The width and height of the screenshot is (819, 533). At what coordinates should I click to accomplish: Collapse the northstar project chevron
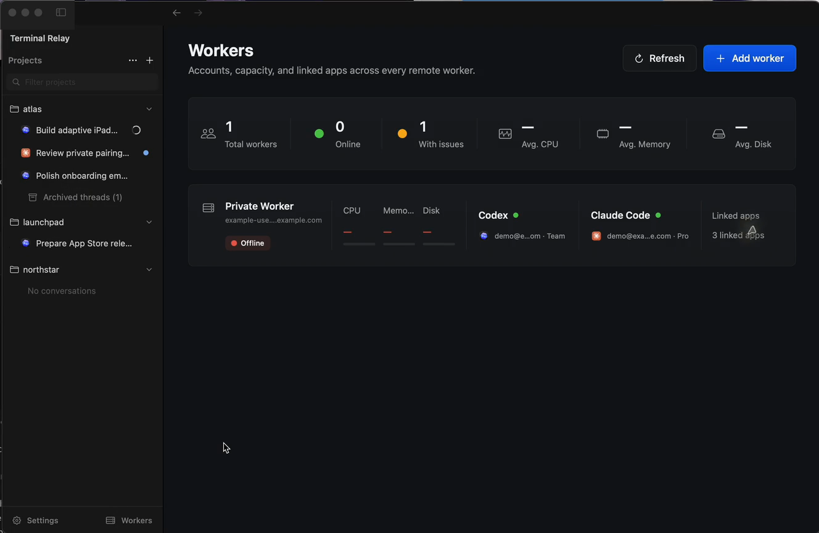pos(149,270)
